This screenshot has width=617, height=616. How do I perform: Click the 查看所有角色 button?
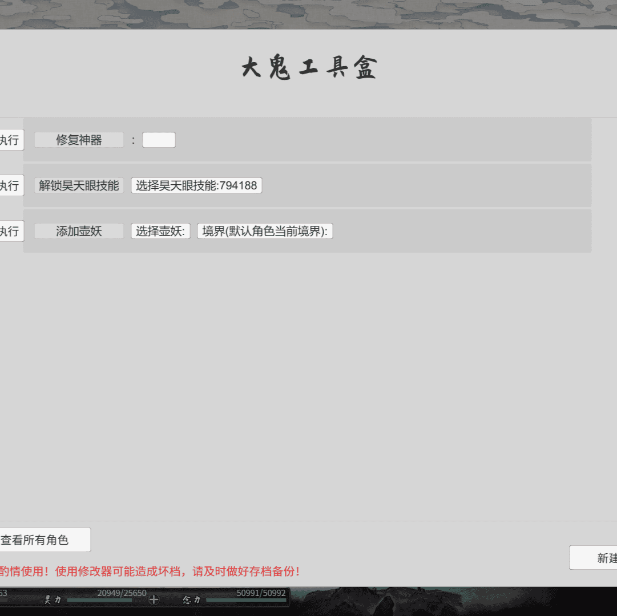[45, 540]
